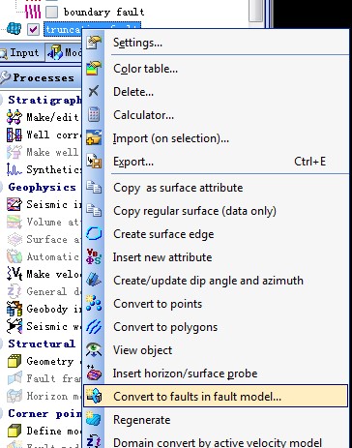Untick the truncation fault surface checkbox
352x448 pixels.
[34, 30]
